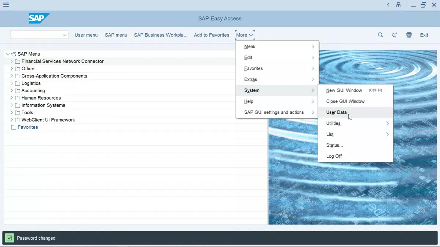Viewport: 440px width, 247px height.
Task: Open the Favorites submenu in More
Action: coord(277,68)
